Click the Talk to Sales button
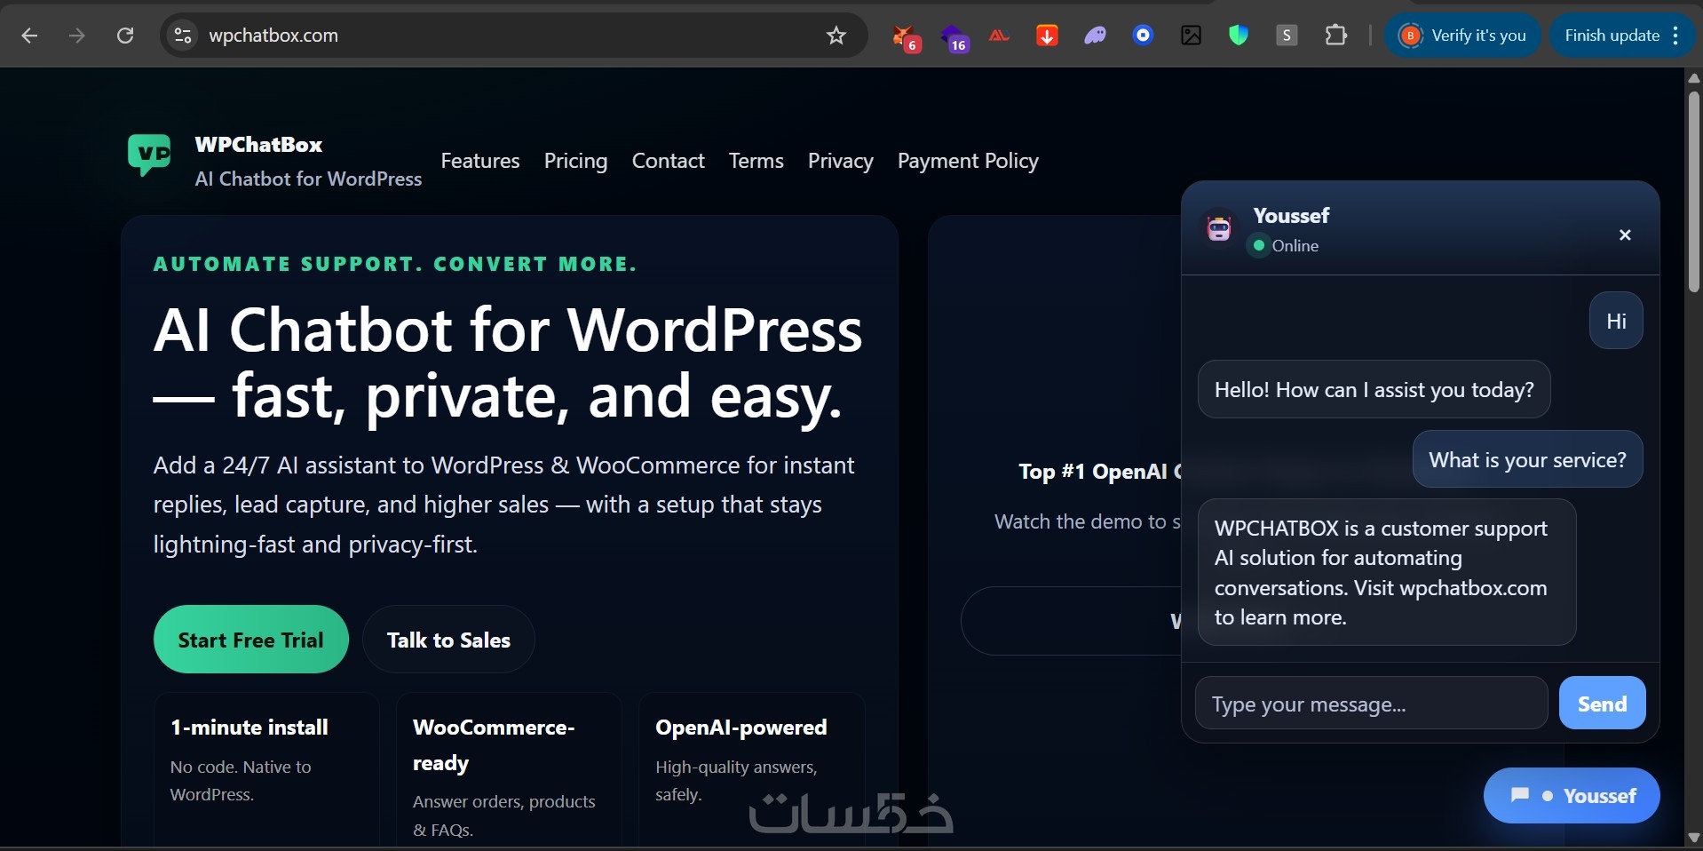The image size is (1703, 851). click(x=448, y=640)
